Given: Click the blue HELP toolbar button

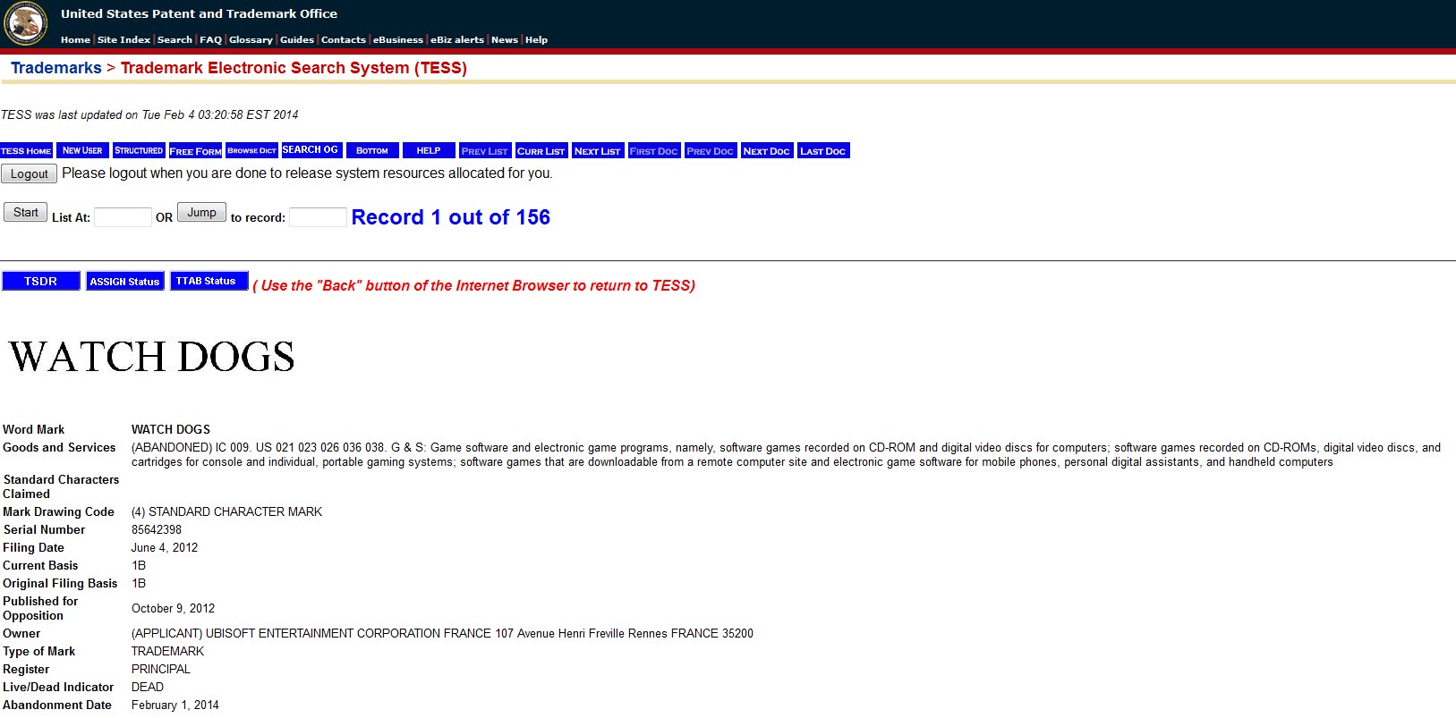Looking at the screenshot, I should click(x=429, y=150).
